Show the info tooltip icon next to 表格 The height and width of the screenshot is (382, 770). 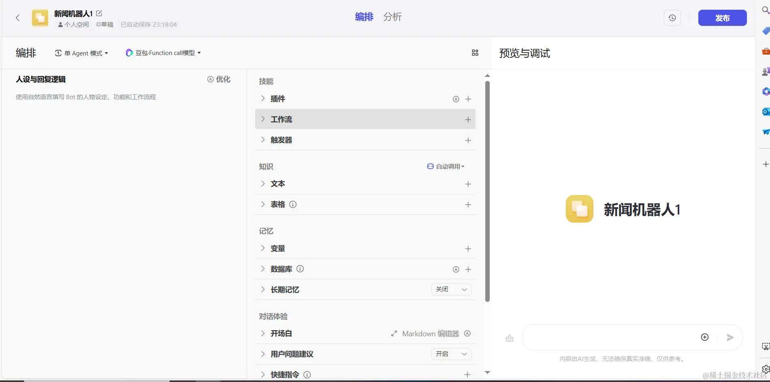(293, 204)
